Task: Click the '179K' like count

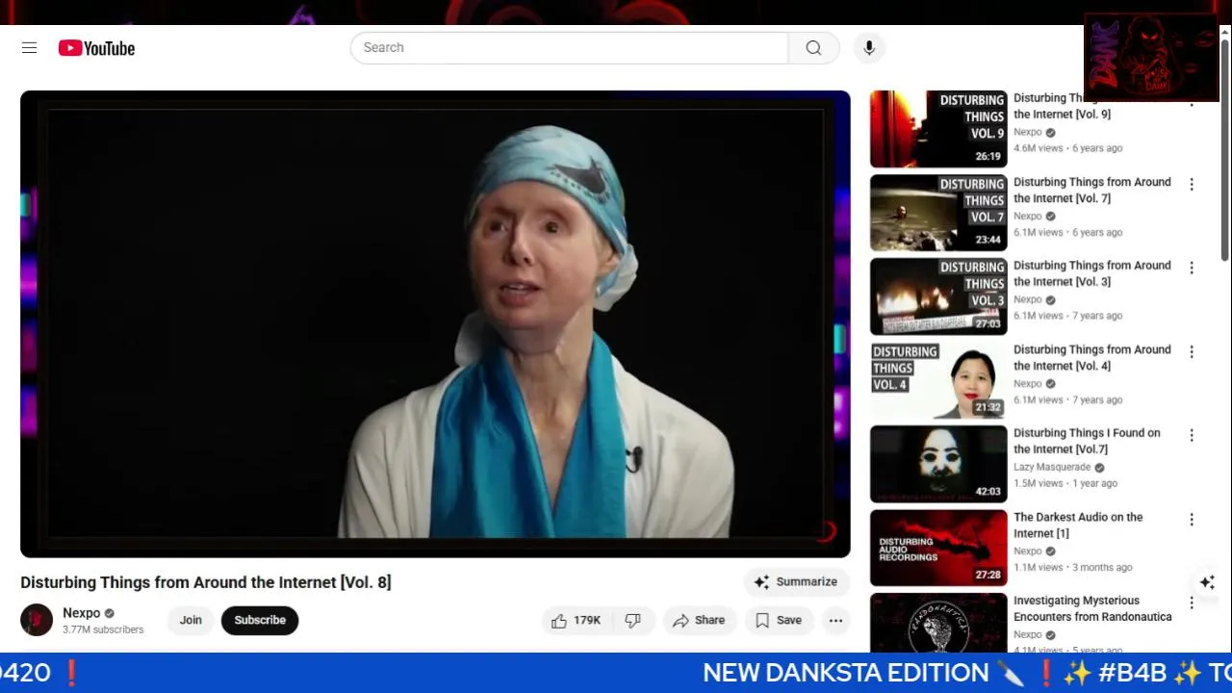Action: click(587, 621)
